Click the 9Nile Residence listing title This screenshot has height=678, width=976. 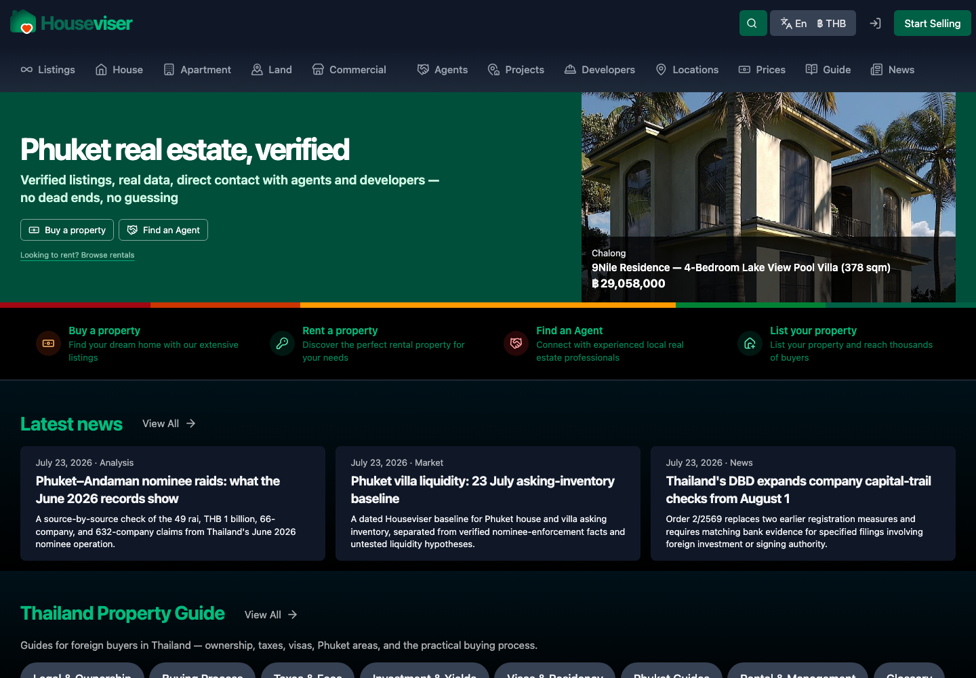[741, 268]
